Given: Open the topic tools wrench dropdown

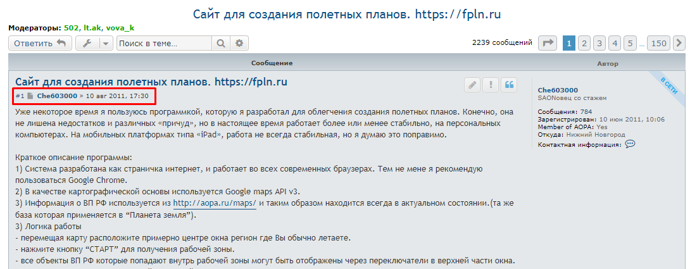Looking at the screenshot, I should 94,44.
